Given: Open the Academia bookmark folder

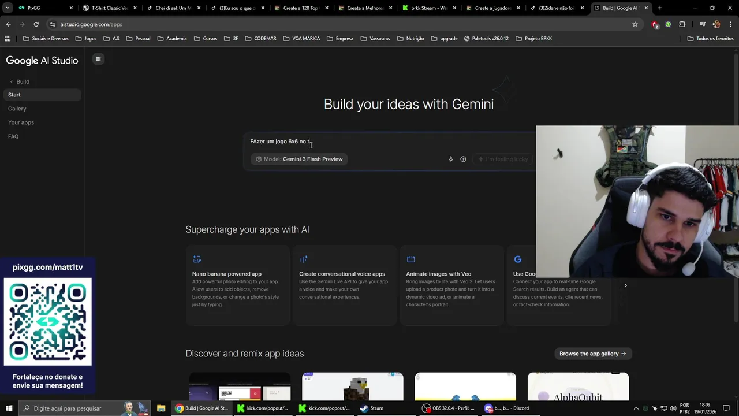Looking at the screenshot, I should click(171, 39).
